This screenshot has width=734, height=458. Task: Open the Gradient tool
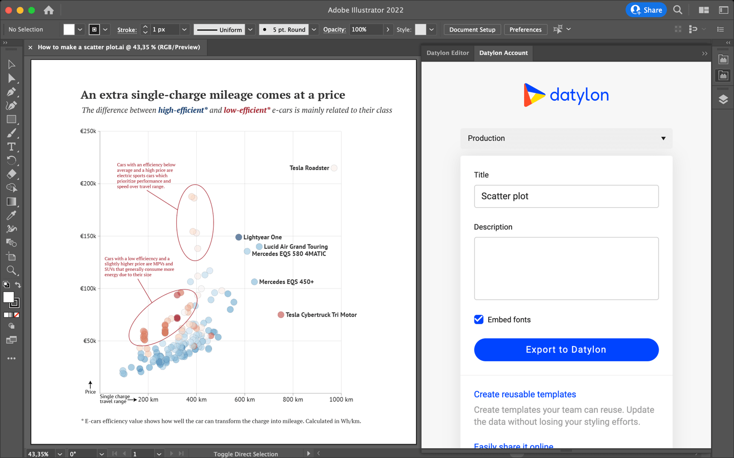coord(11,201)
